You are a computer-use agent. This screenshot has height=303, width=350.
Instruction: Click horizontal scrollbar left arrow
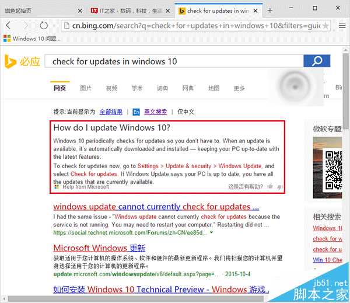tap(4, 299)
